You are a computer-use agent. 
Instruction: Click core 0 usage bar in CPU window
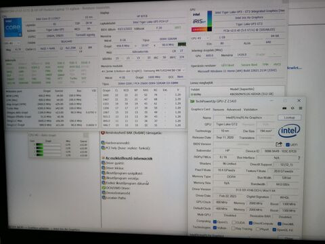click(x=48, y=144)
